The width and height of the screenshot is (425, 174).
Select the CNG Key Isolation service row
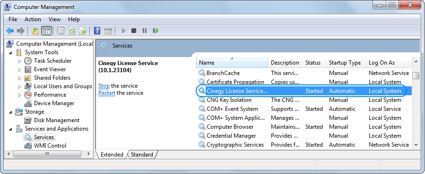pyautogui.click(x=304, y=100)
